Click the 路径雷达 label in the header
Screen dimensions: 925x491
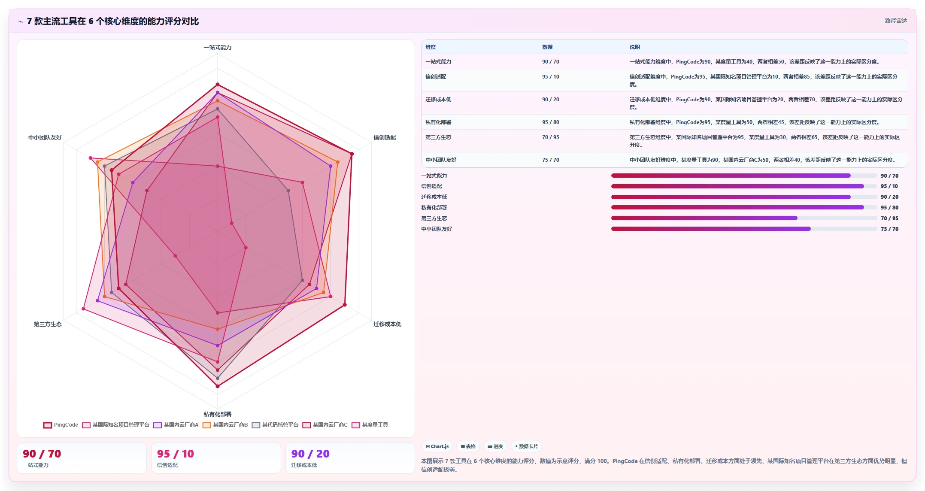pos(896,21)
